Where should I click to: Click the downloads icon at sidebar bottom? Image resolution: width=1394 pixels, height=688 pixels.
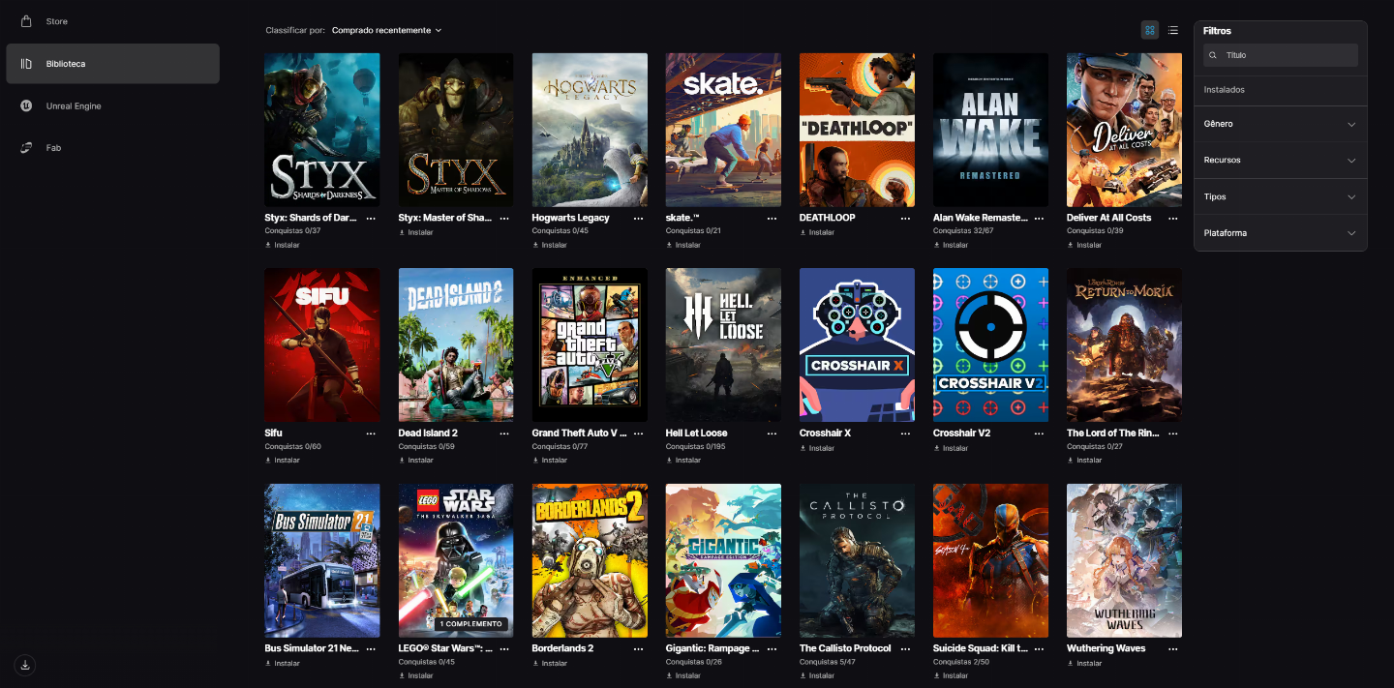26,665
